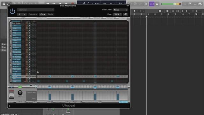This screenshot has width=204, height=115.
Task: Toggle the Ultrabeat full view button
Action: (123, 102)
